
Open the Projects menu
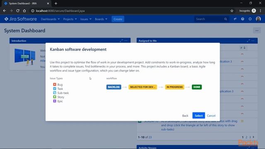coord(70,19)
